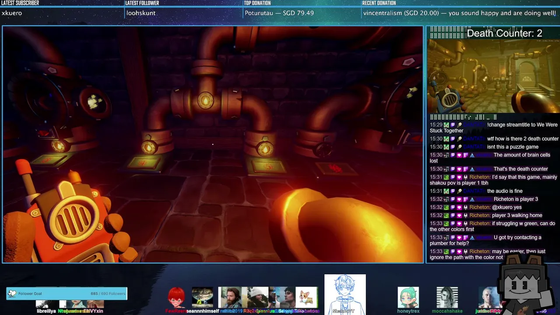Click the 'contacting a plumber for help?' message

pos(486,240)
